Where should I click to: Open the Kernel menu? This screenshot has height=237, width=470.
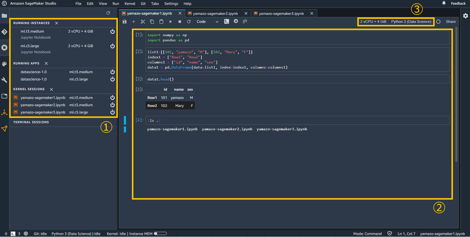pyautogui.click(x=130, y=4)
